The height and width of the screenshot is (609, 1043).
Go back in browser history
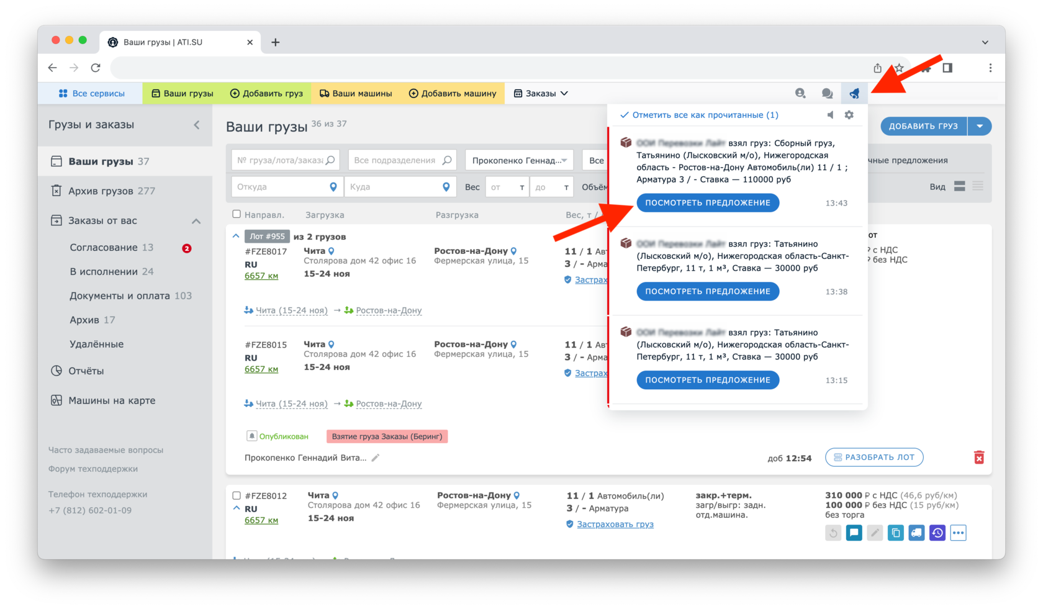(53, 68)
